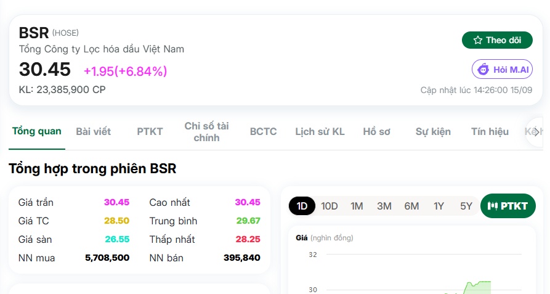550x294 pixels.
Task: Click the NN mua value 5,708,500
Action: (107, 258)
